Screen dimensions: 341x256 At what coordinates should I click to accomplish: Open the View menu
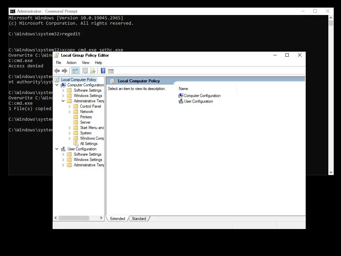(x=86, y=63)
